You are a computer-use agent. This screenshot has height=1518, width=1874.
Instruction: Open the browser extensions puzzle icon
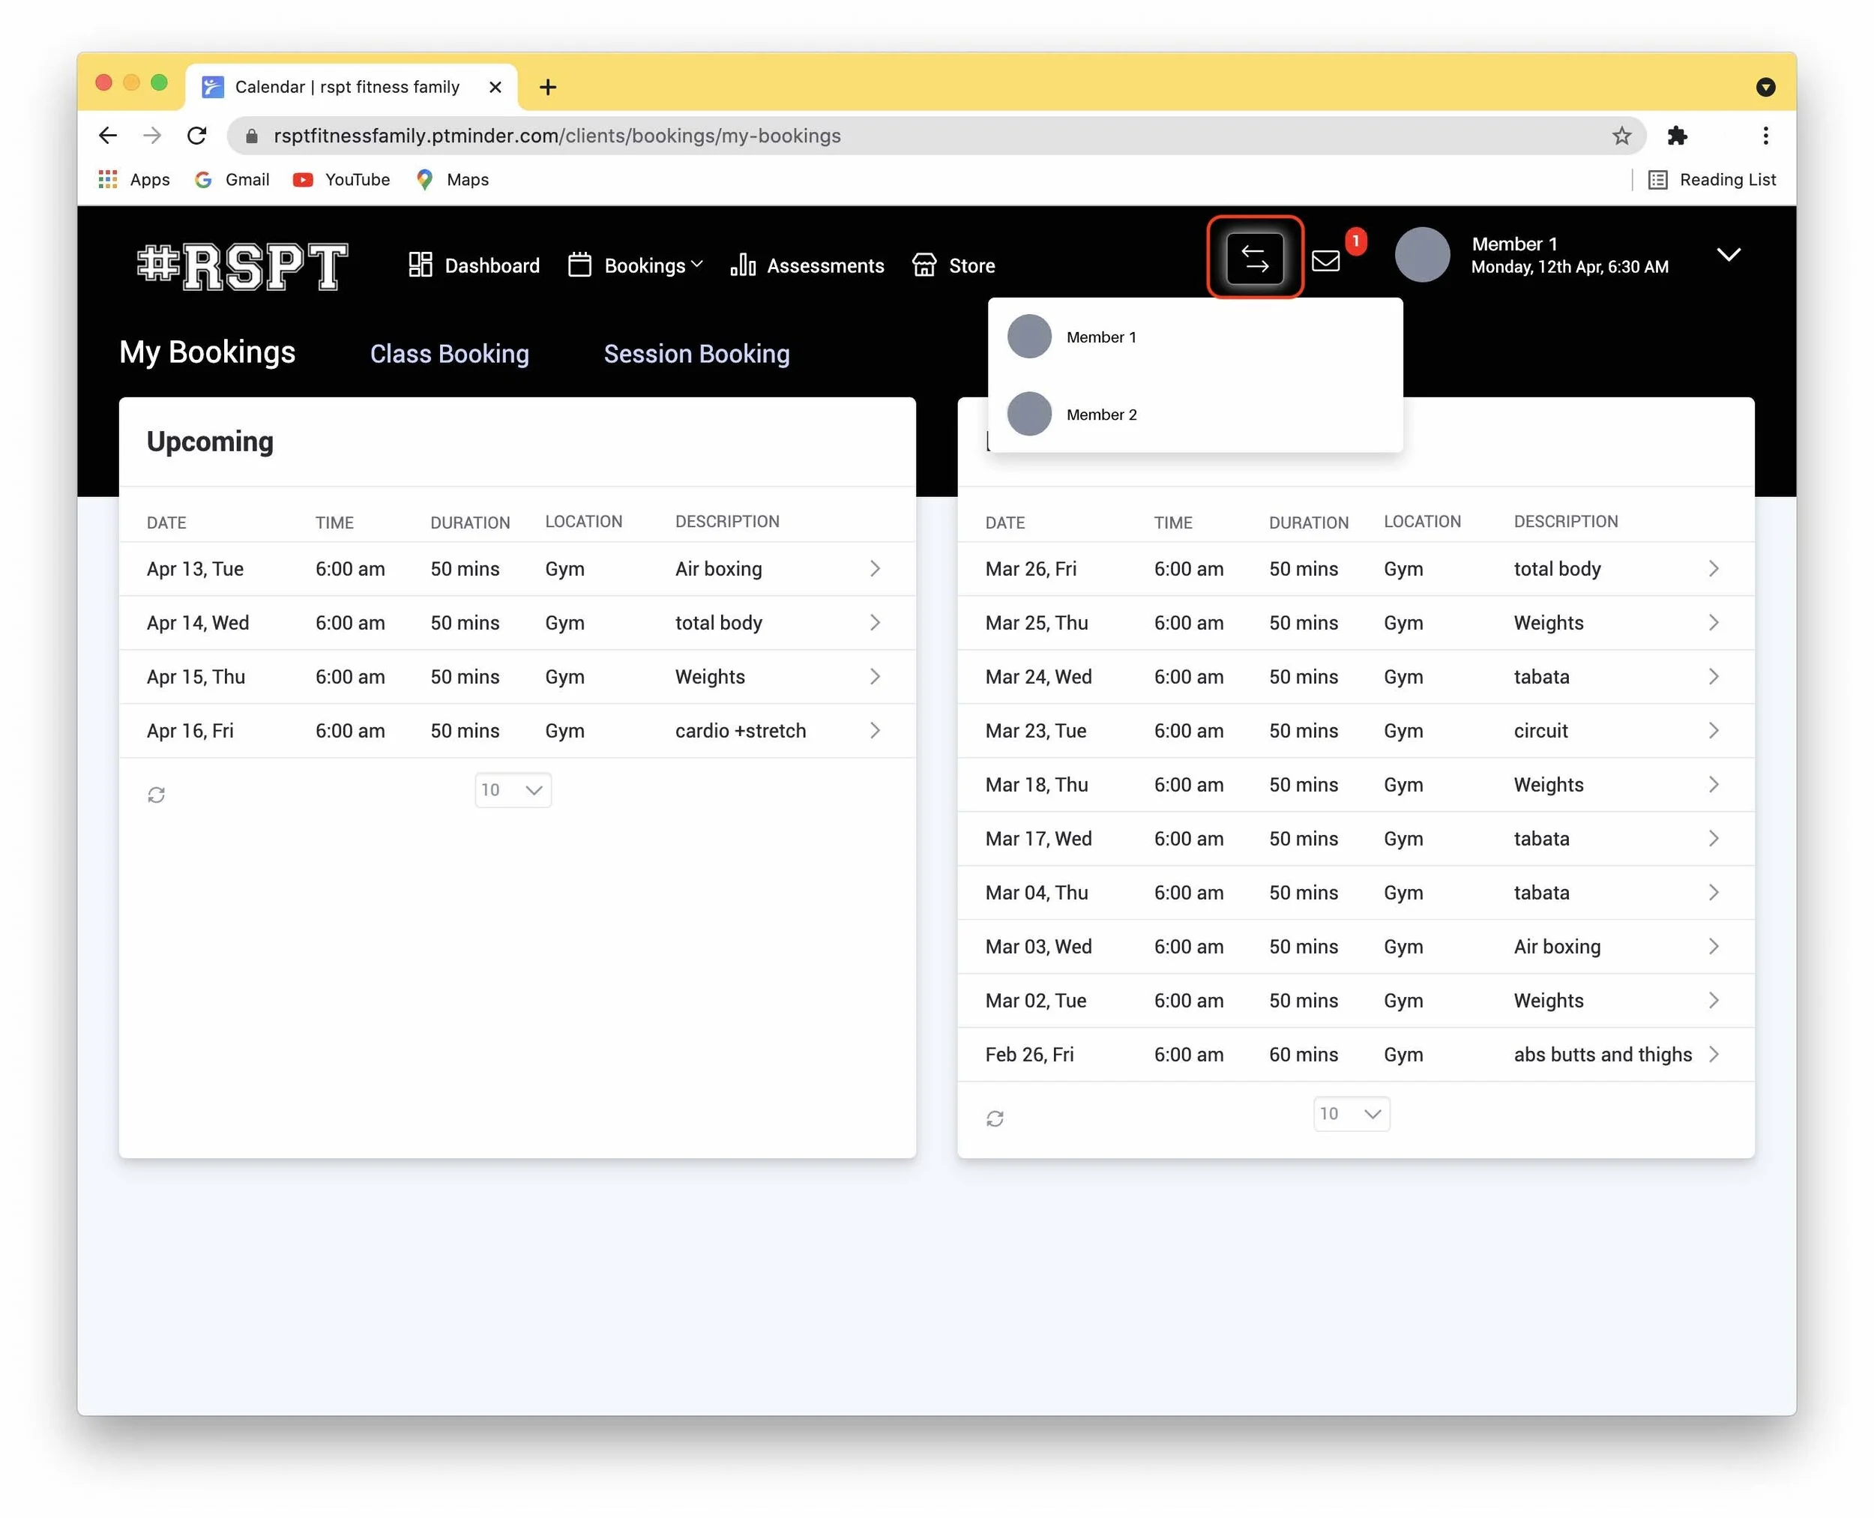(x=1675, y=136)
